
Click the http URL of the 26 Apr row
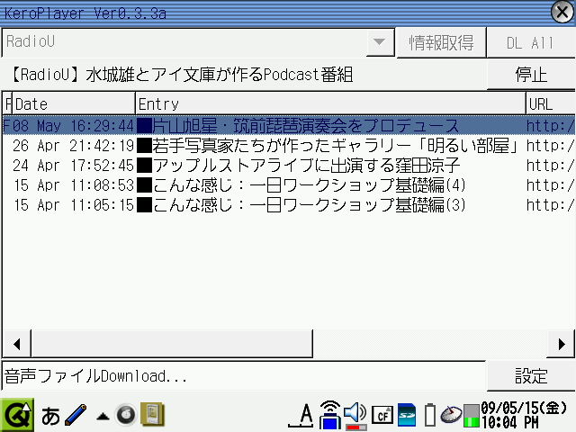point(550,146)
